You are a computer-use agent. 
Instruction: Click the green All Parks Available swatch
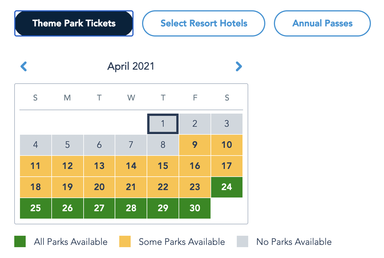pos(20,241)
